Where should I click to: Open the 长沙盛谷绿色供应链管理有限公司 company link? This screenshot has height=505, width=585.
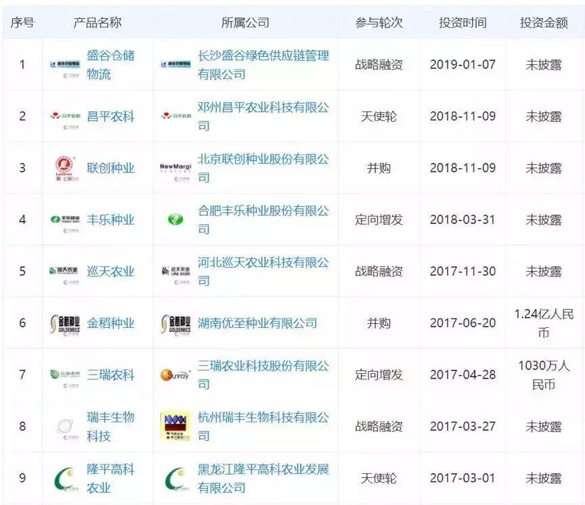pos(263,65)
